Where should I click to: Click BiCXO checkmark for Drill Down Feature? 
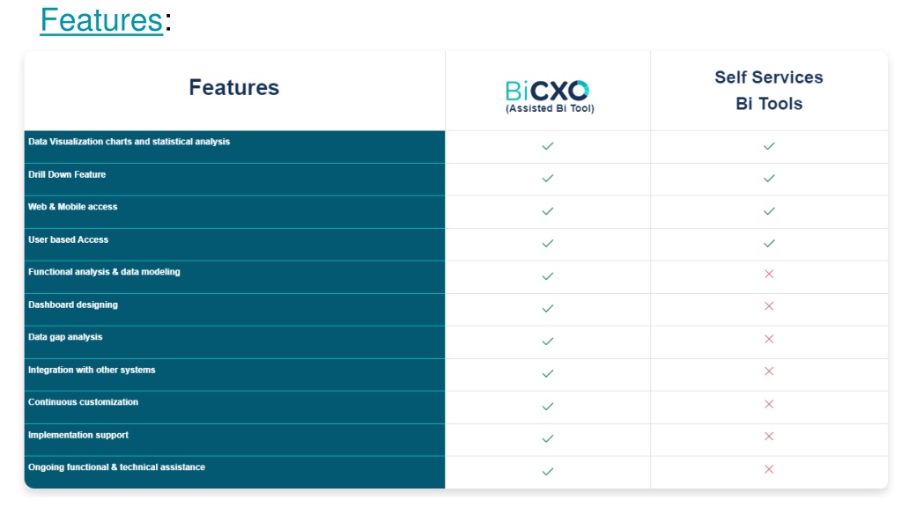(548, 178)
